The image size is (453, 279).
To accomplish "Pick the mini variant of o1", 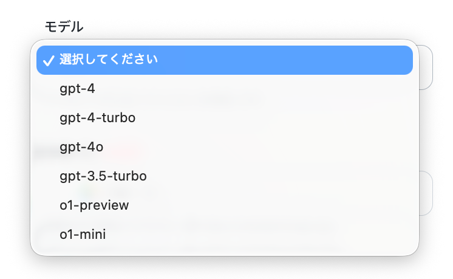I will [x=225, y=235].
